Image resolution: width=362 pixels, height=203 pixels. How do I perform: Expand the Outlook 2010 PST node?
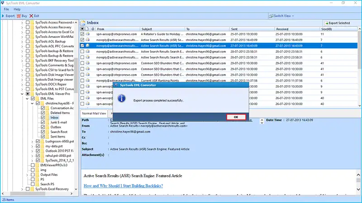32,151
